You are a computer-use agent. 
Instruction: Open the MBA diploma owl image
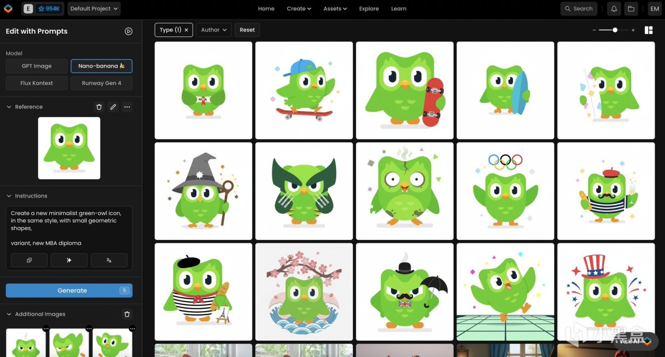click(204, 90)
